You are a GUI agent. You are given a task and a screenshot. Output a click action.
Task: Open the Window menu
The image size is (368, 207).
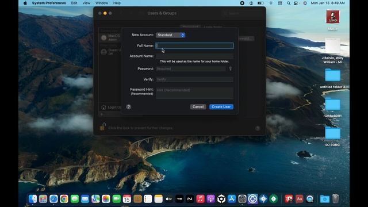[x=102, y=3]
